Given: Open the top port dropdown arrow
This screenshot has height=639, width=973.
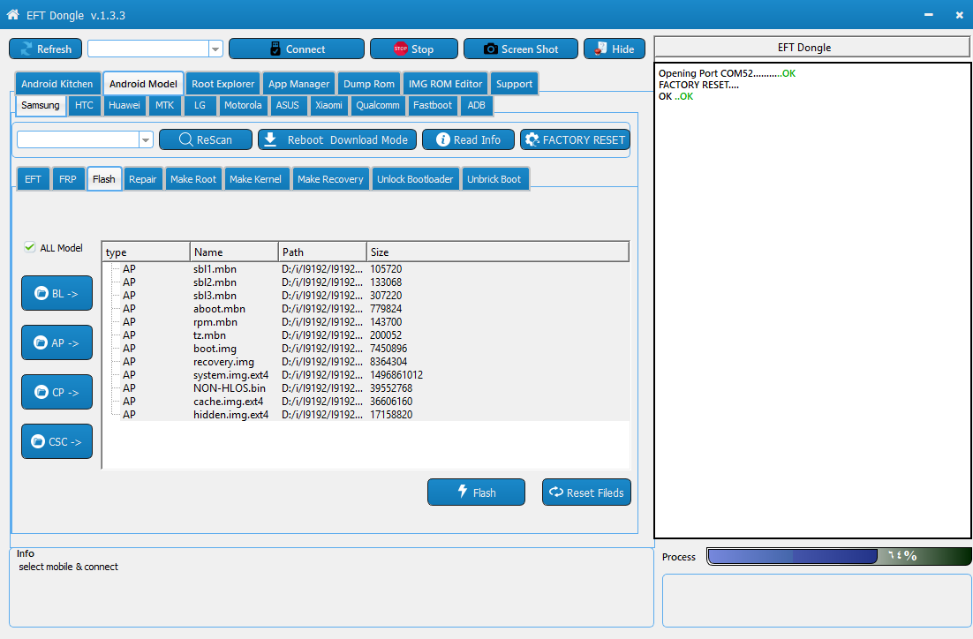Looking at the screenshot, I should click(x=215, y=49).
